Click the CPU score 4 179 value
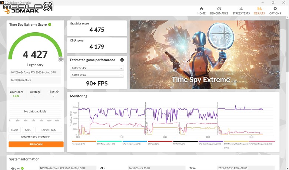 97,46
